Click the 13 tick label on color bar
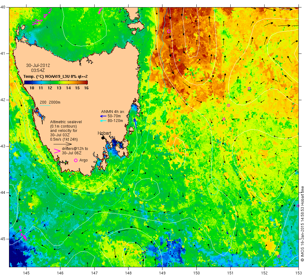 (x=59, y=88)
